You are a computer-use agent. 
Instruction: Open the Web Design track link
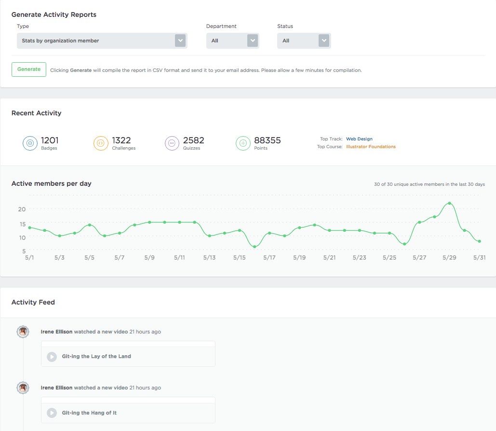click(359, 139)
